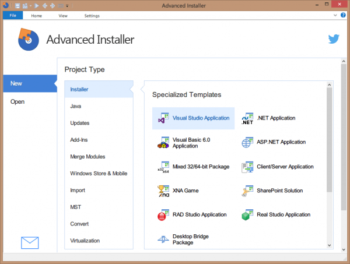Click the RAD Studio Application icon
The width and height of the screenshot is (350, 264).
click(x=163, y=215)
